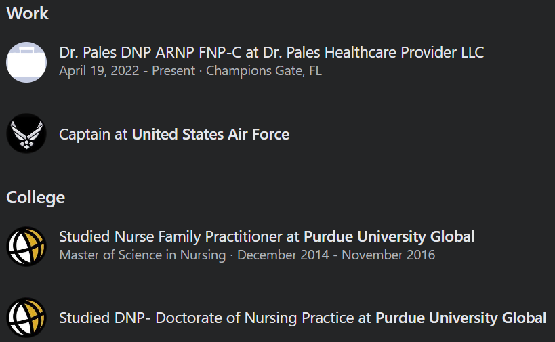Viewport: 555px width, 342px height.
Task: Click the briefcase work icon
Action: tap(26, 62)
